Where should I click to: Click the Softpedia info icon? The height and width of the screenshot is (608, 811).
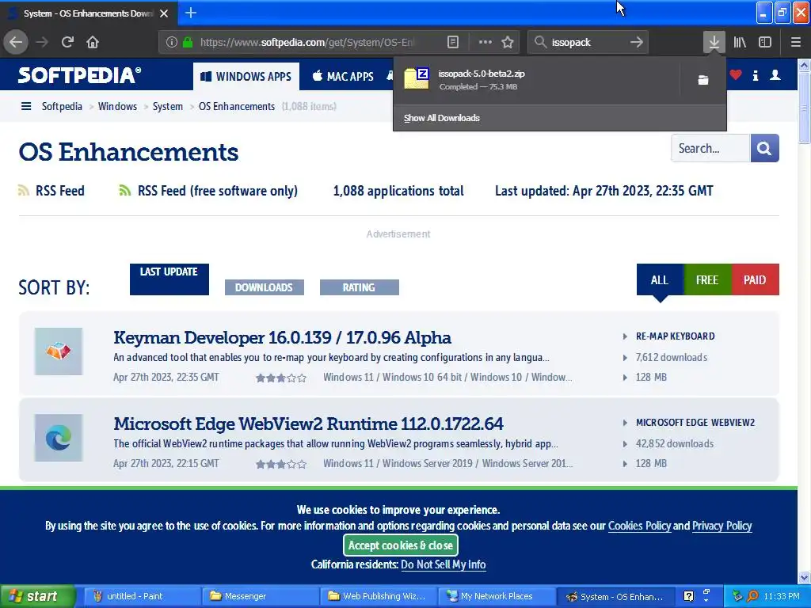(755, 75)
